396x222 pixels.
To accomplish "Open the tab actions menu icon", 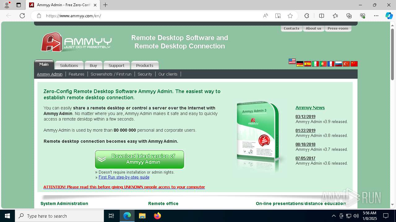I will [19, 5].
